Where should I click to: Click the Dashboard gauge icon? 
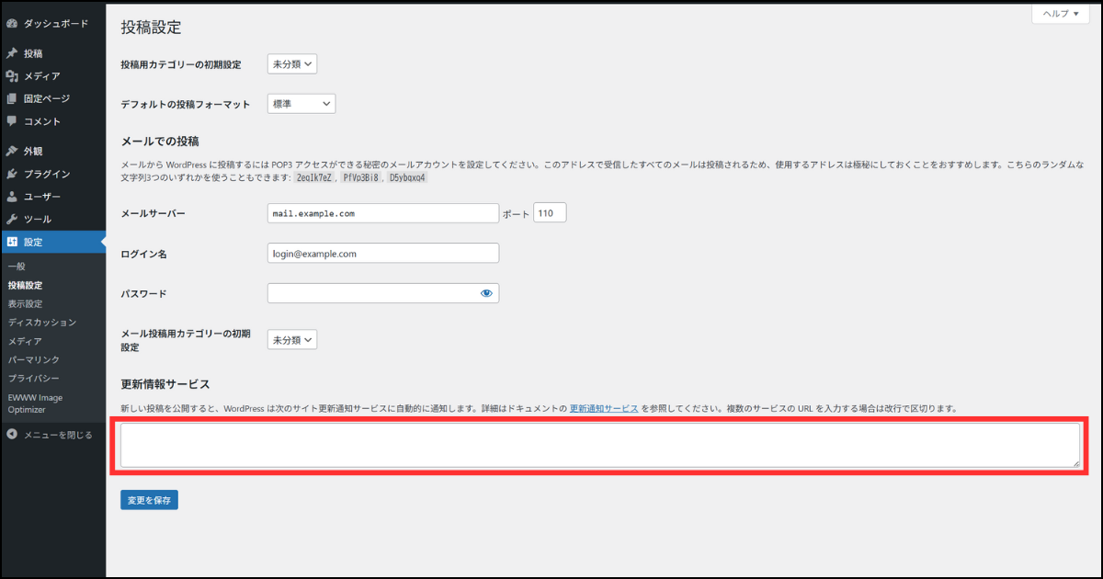[12, 23]
